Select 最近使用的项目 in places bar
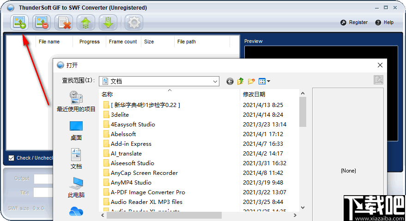The image size is (406, 221). tap(76, 101)
